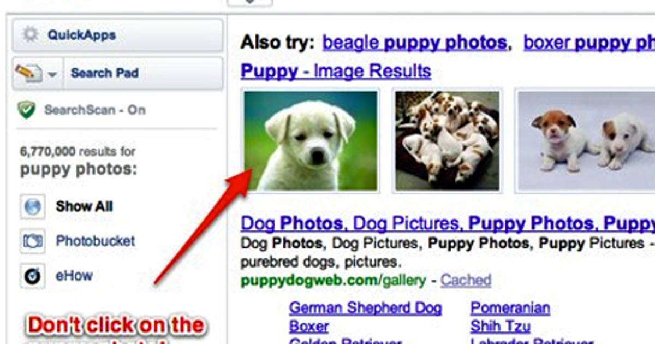Click the Search Pad notepad pencil icon
Screen dimensions: 655x344
(28, 73)
